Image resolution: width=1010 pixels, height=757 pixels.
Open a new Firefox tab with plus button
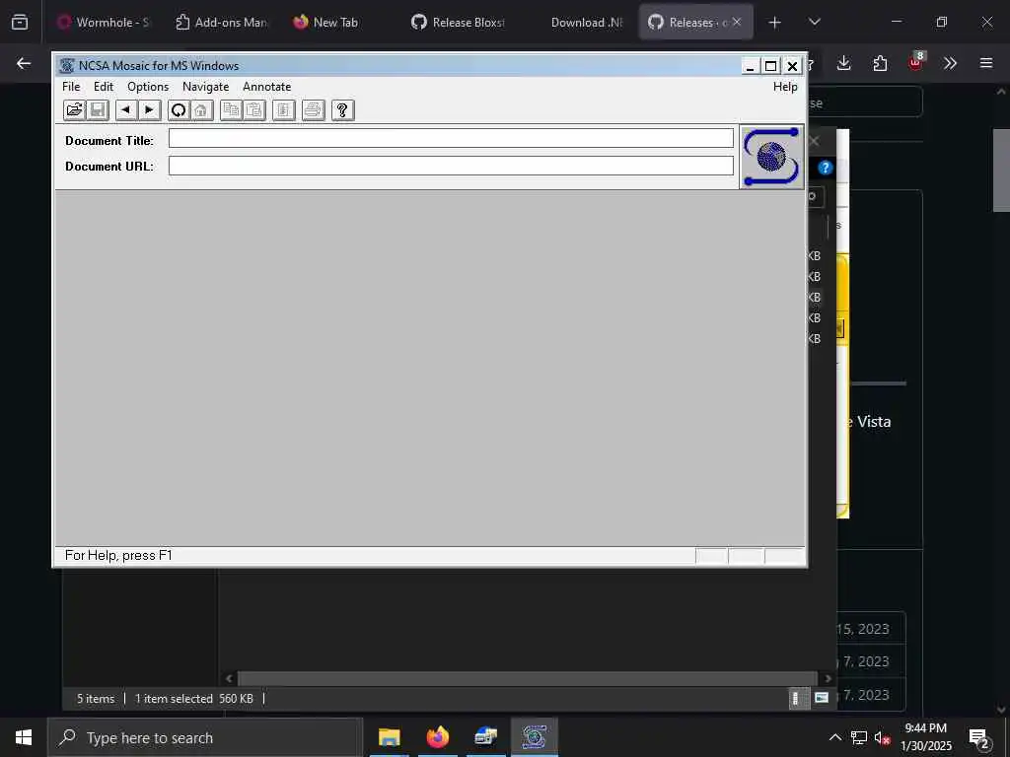pos(775,23)
